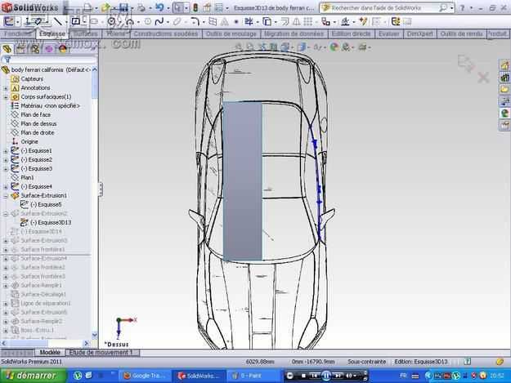Select the Spline sketch tool
The width and height of the screenshot is (511, 383).
click(159, 22)
